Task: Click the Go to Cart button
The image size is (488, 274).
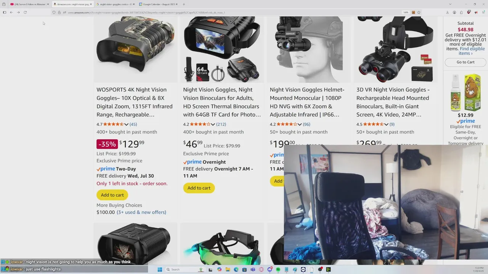Action: 466,62
